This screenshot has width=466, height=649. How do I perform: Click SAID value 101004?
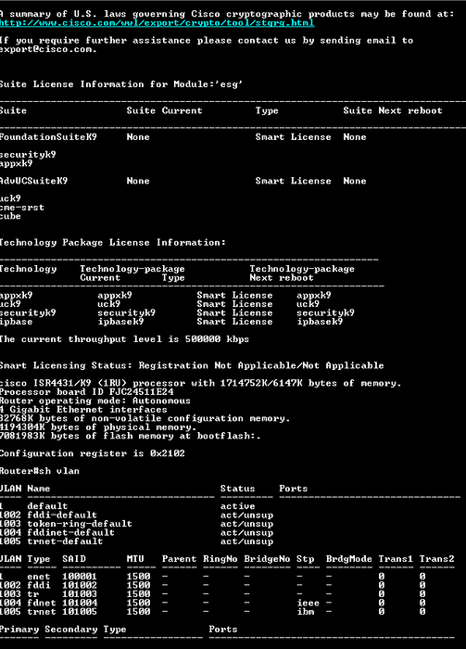point(80,603)
